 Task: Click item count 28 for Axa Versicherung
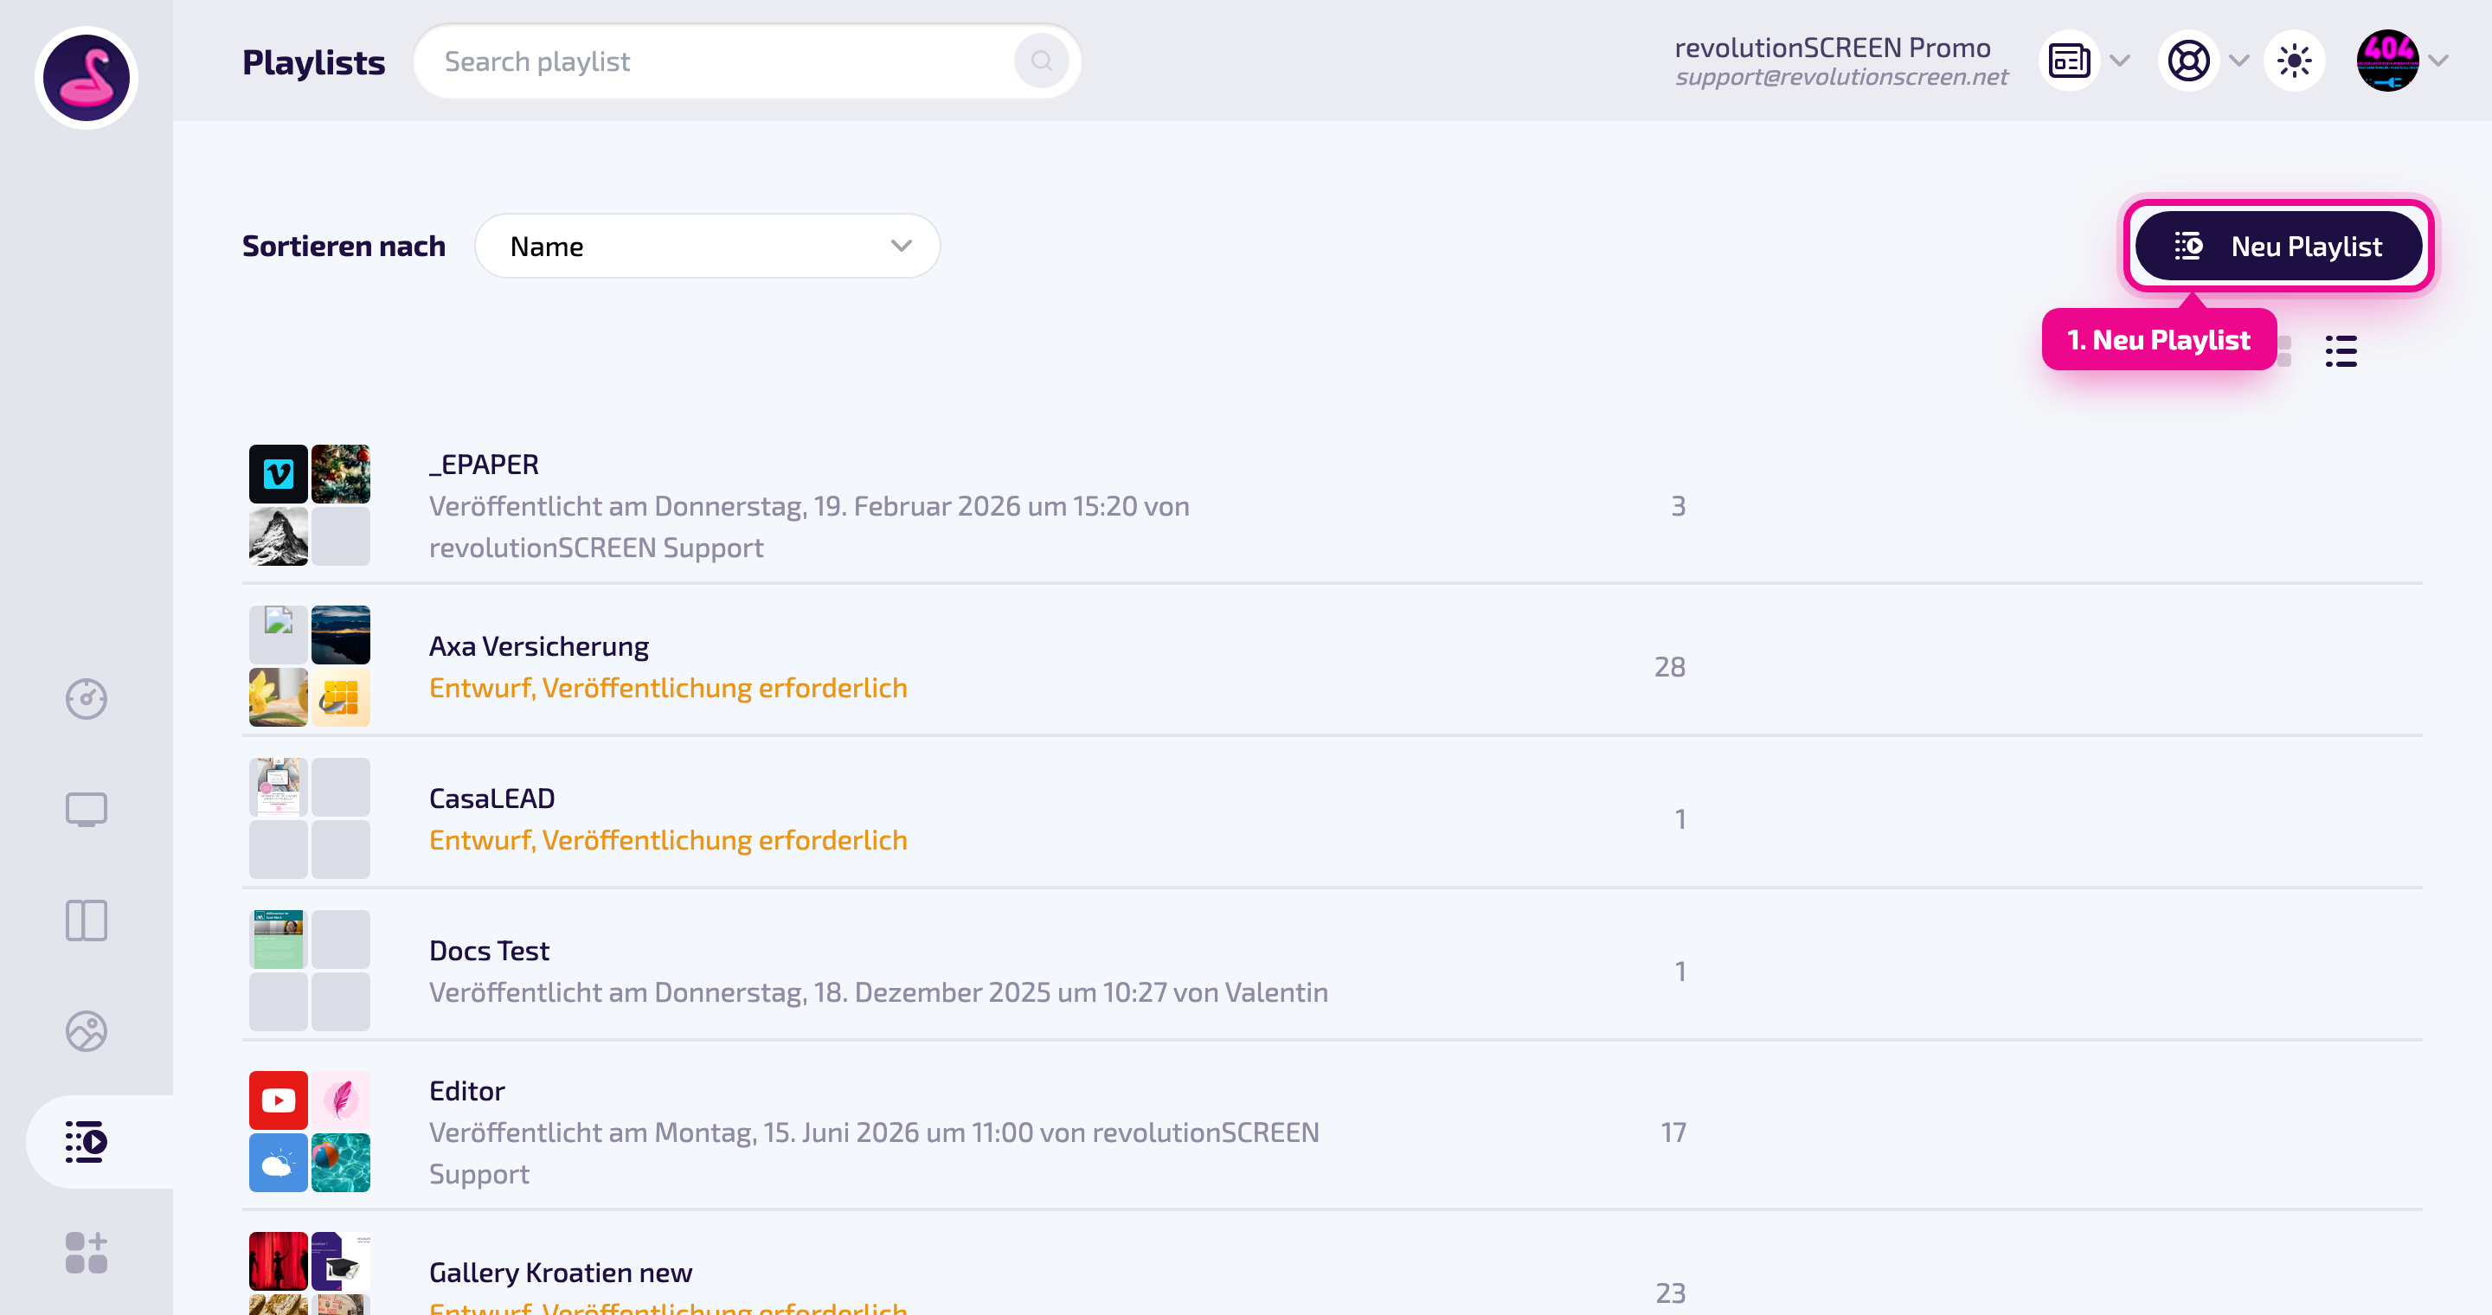point(1670,666)
